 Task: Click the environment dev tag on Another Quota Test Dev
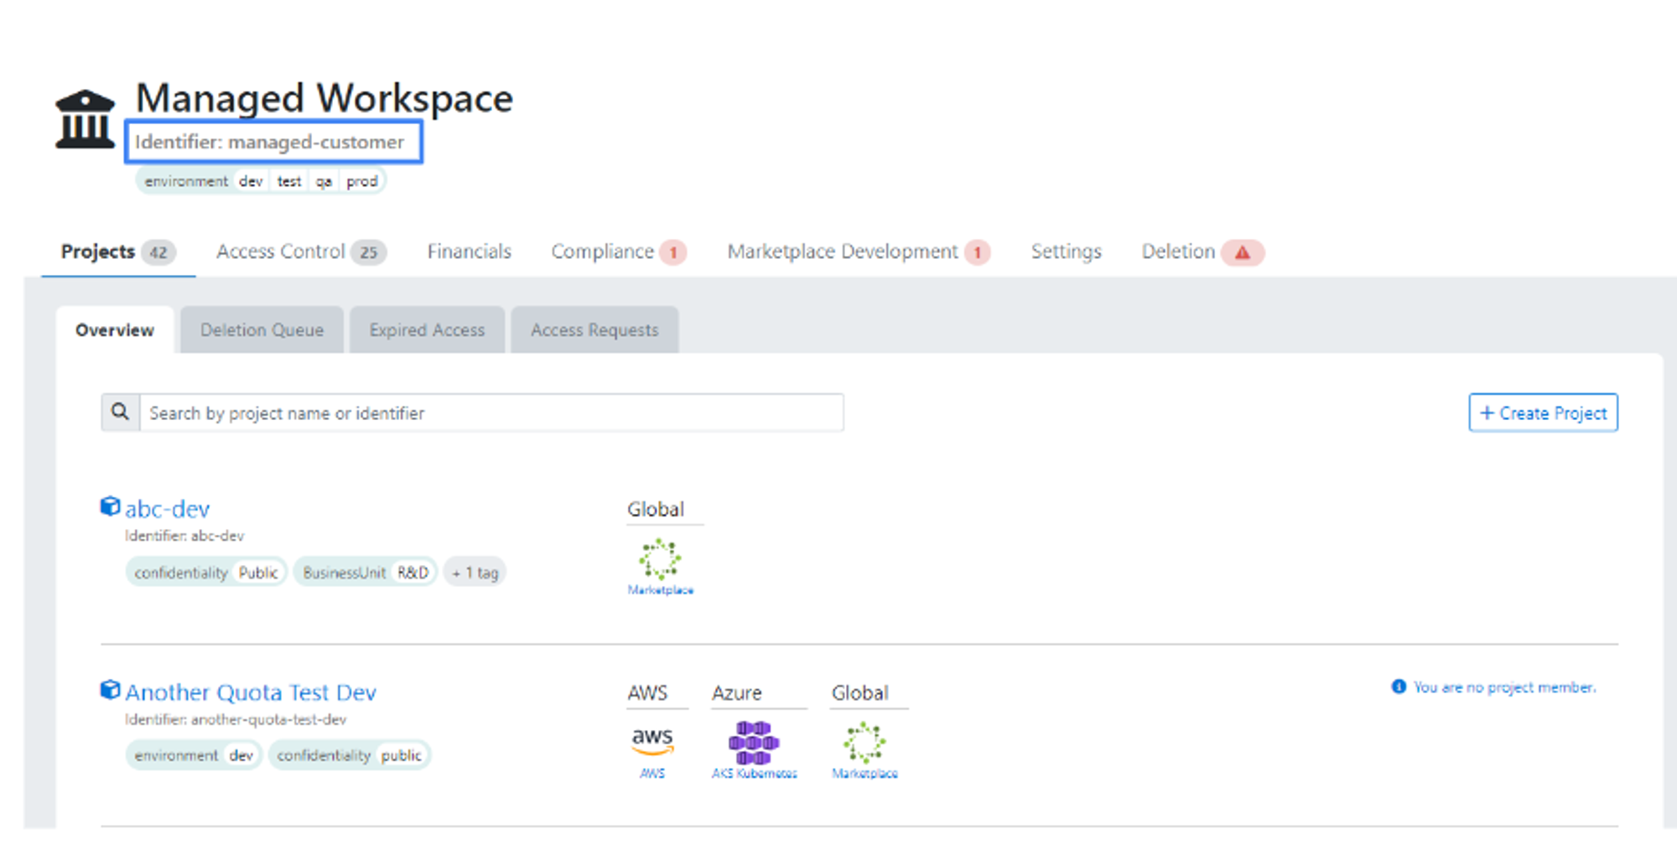[x=194, y=755]
